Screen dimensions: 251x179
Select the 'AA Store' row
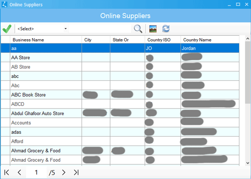[120, 58]
